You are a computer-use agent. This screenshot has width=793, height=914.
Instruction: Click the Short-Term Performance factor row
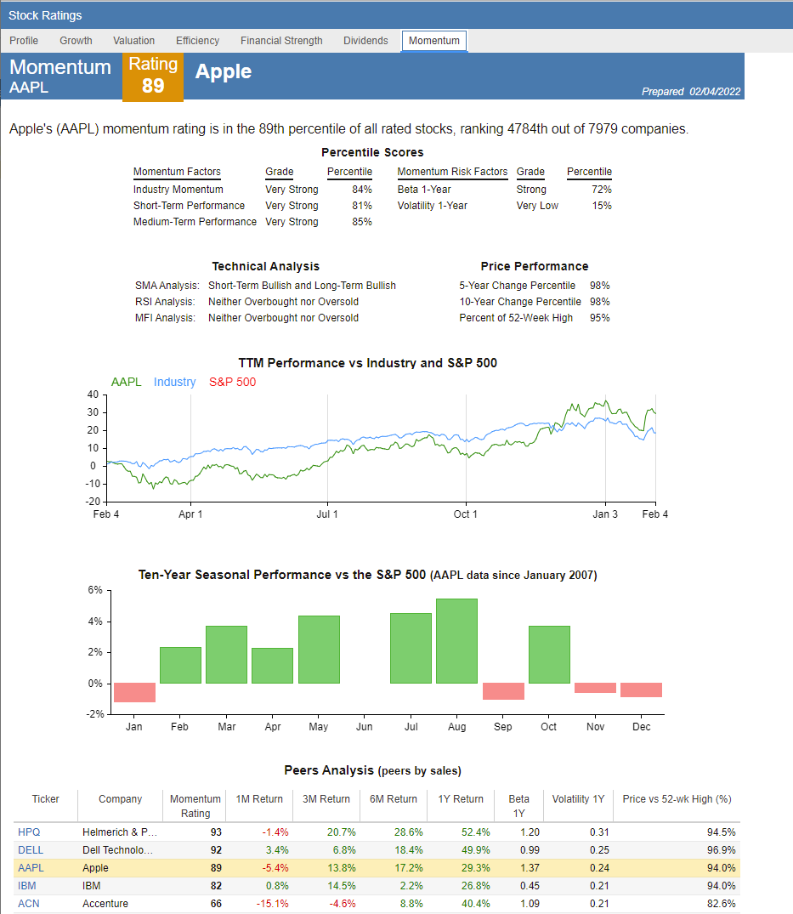point(252,206)
